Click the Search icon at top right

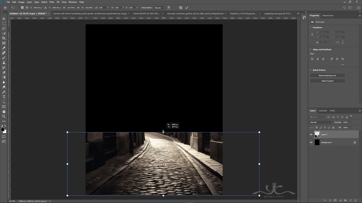pyautogui.click(x=344, y=8)
